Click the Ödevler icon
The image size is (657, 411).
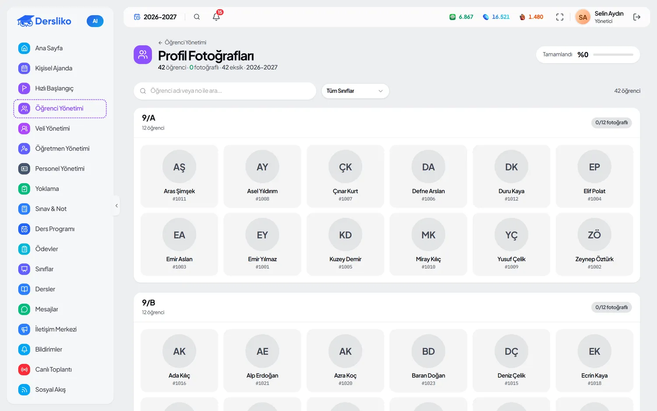click(x=25, y=249)
